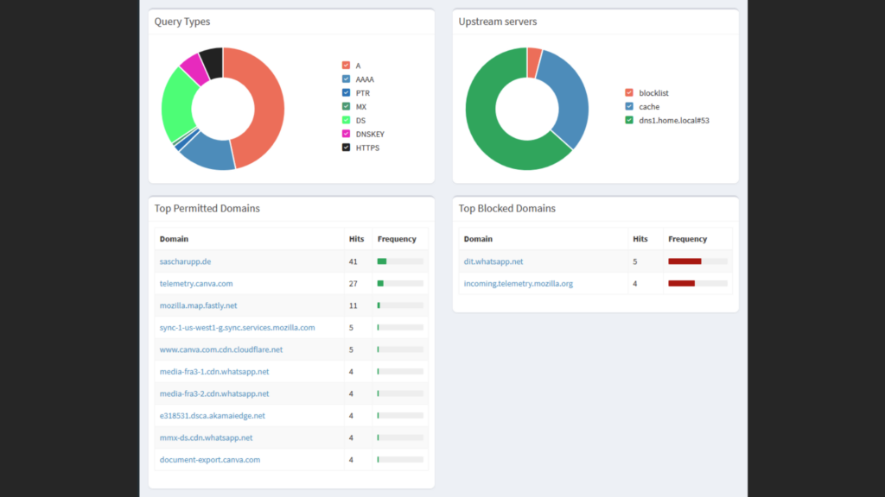Toggle the DS legend checkbox
The image size is (885, 497).
tap(346, 120)
